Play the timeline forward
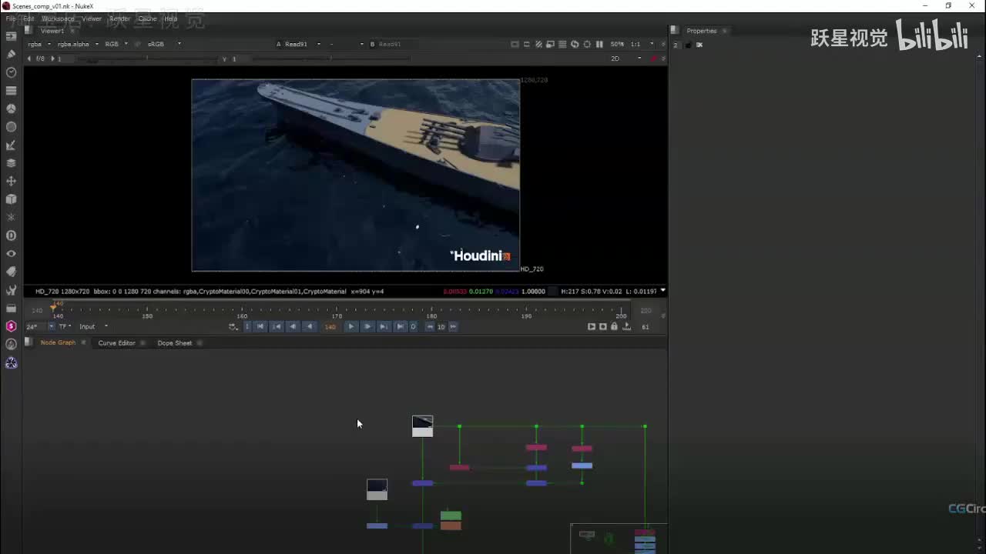Viewport: 986px width, 554px height. (351, 326)
